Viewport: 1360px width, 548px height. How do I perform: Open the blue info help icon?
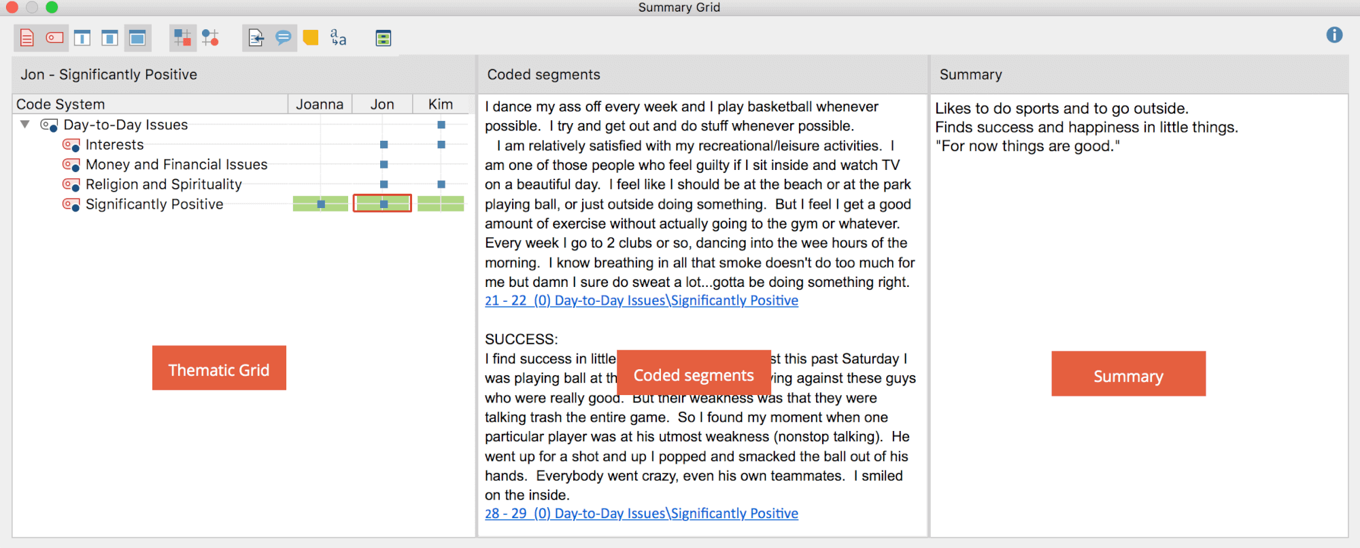[1334, 35]
